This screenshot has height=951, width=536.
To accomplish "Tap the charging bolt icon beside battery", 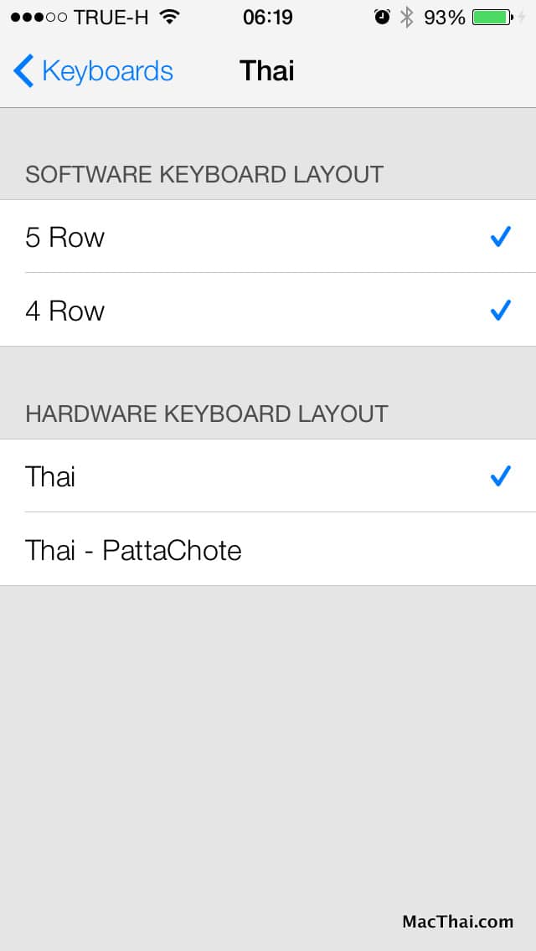I will click(522, 17).
